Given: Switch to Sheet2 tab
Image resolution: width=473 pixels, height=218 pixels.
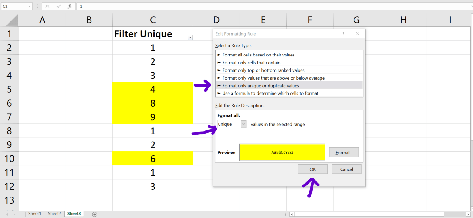Looking at the screenshot, I should click(54, 214).
